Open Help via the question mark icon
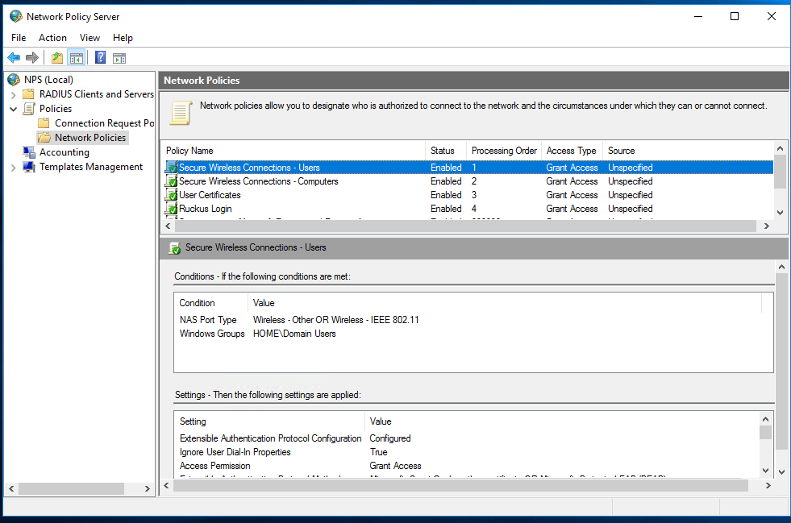791x523 pixels. coord(100,57)
